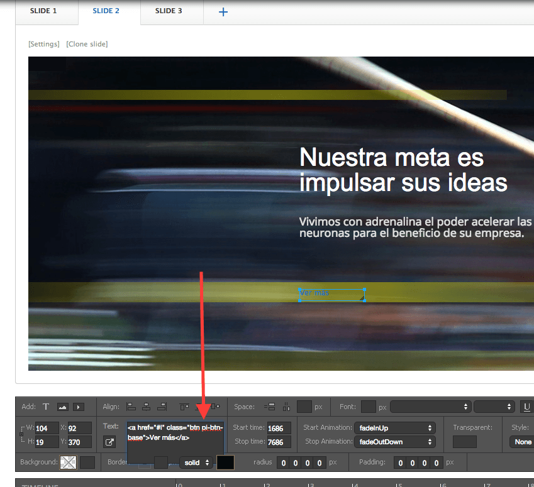Pick the black border color swatch

point(225,462)
